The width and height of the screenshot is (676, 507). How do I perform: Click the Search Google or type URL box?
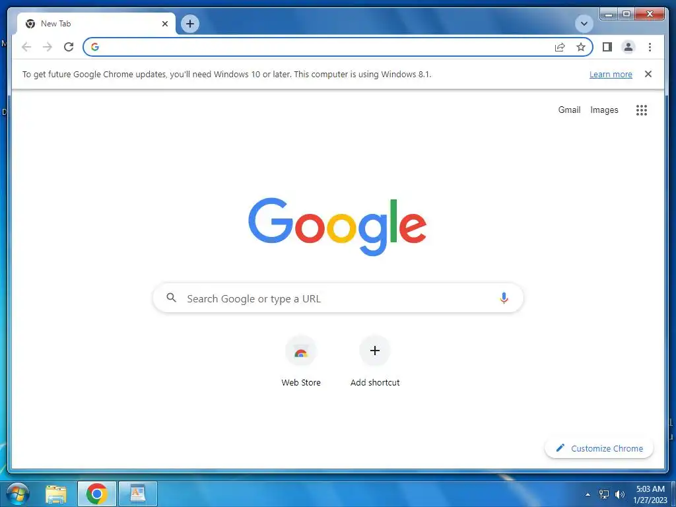pos(338,298)
